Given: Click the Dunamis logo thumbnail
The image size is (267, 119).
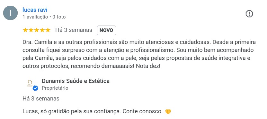Looking at the screenshot, I should [30, 84].
